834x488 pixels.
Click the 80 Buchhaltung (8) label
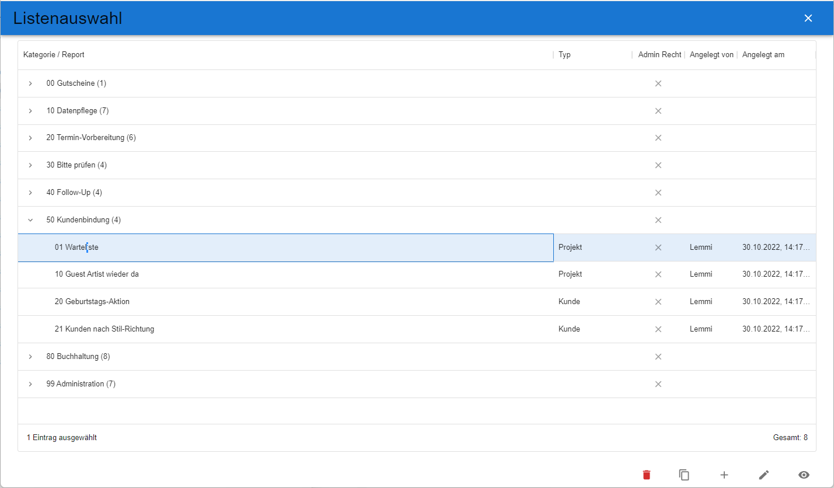tap(78, 357)
